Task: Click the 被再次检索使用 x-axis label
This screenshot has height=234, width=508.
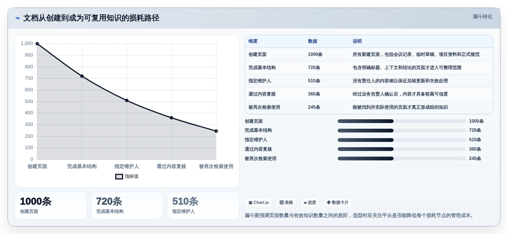Action: click(x=216, y=166)
